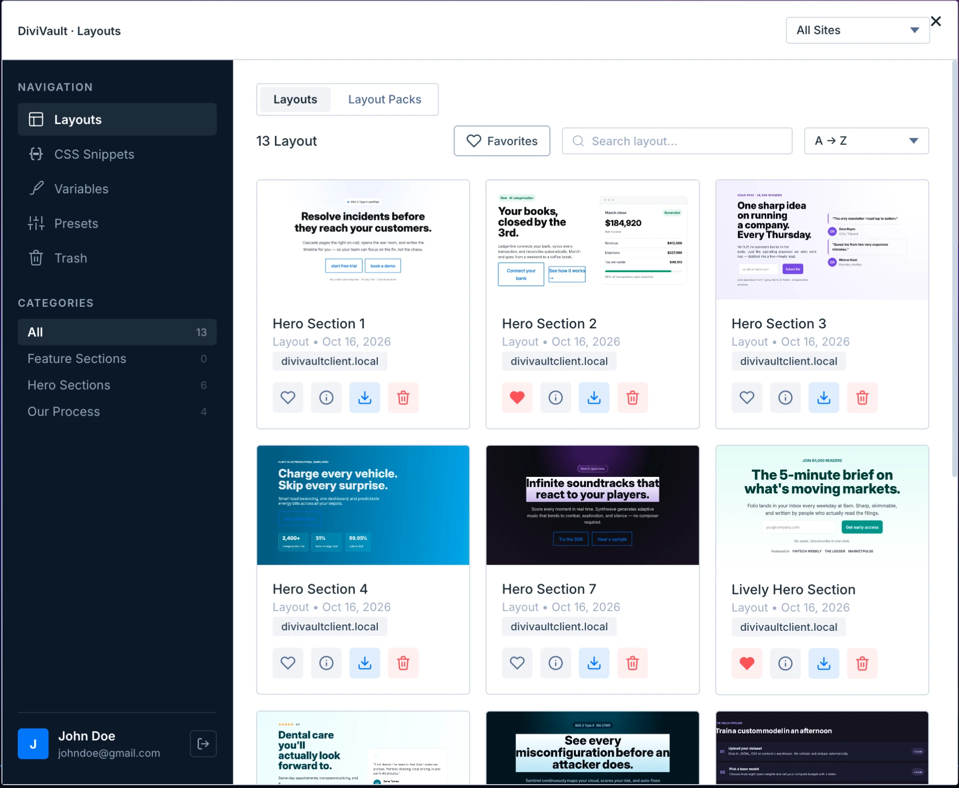Viewport: 959px width, 788px height.
Task: Open Presets in the navigation
Action: pos(117,223)
